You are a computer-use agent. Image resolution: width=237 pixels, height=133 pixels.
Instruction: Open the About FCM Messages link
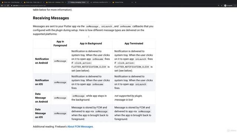80,127
